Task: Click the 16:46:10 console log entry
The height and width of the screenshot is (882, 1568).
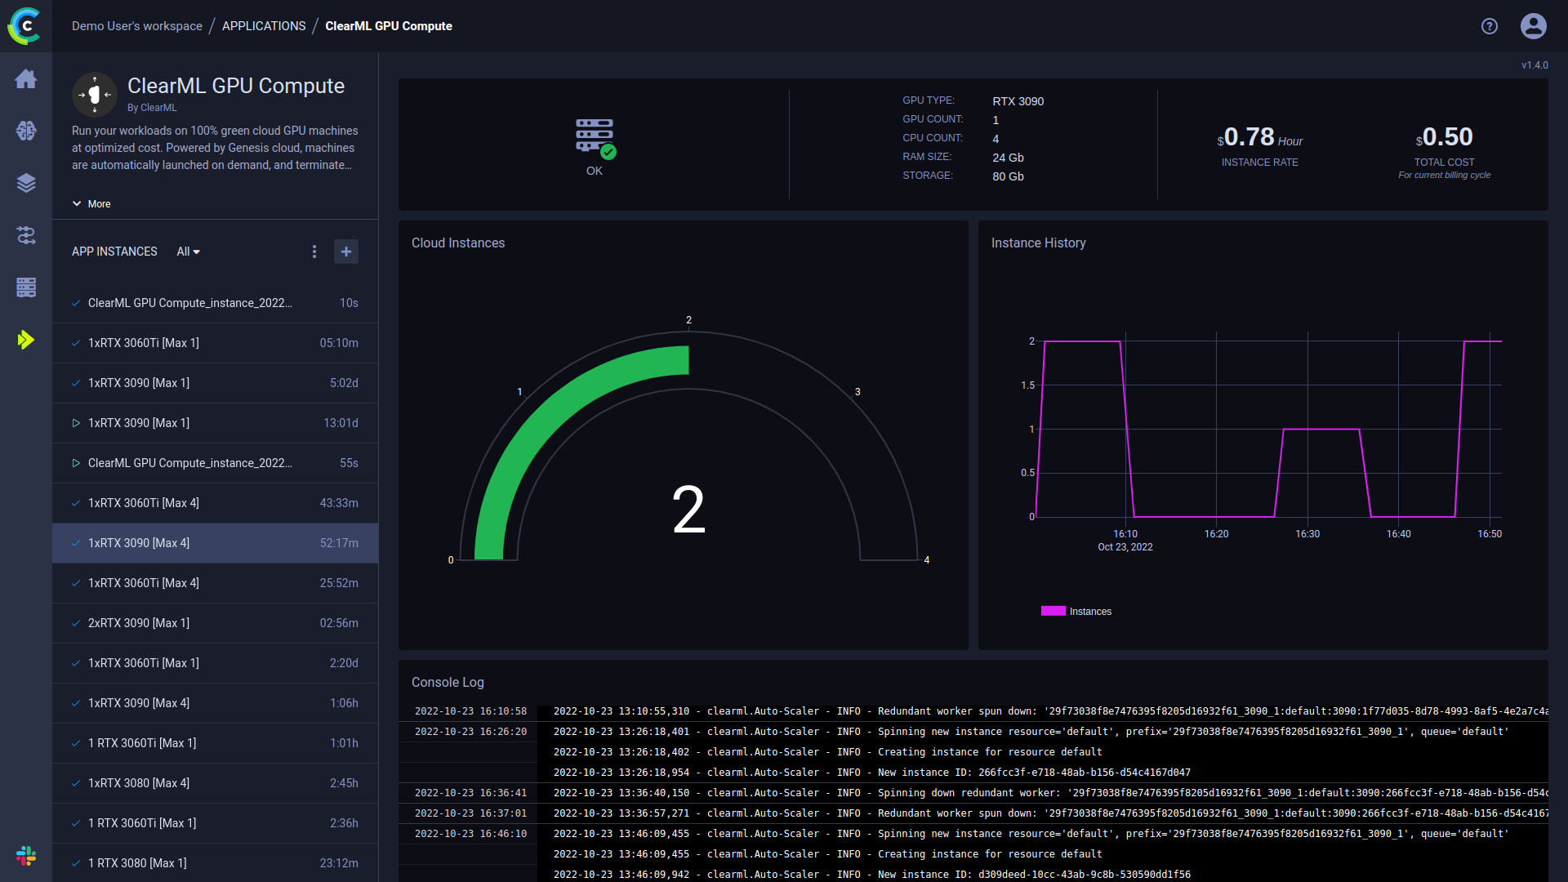Action: point(470,833)
